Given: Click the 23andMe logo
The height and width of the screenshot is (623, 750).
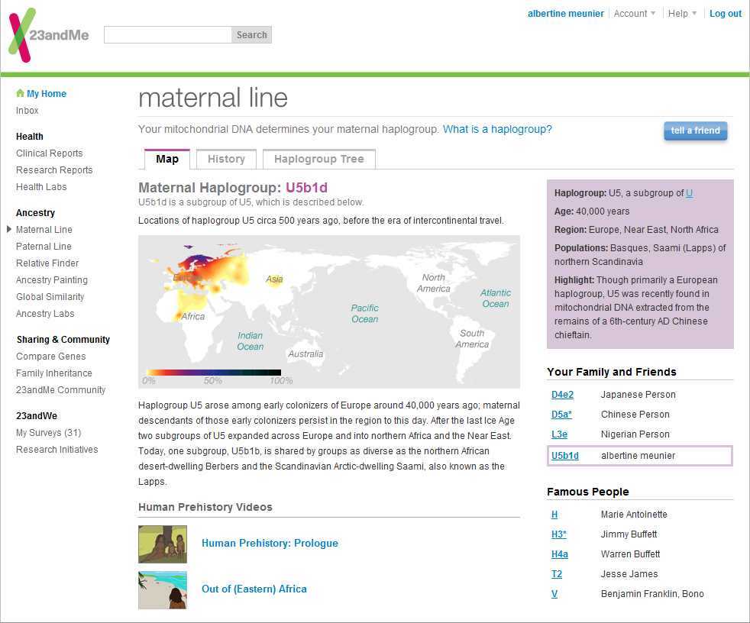Looking at the screenshot, I should 49,35.
